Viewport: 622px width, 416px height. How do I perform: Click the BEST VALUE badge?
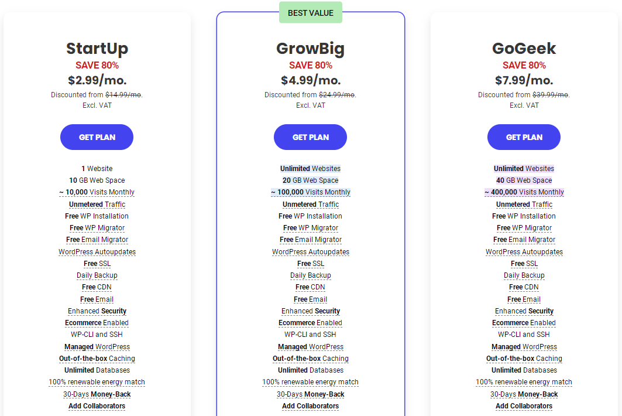pyautogui.click(x=310, y=13)
